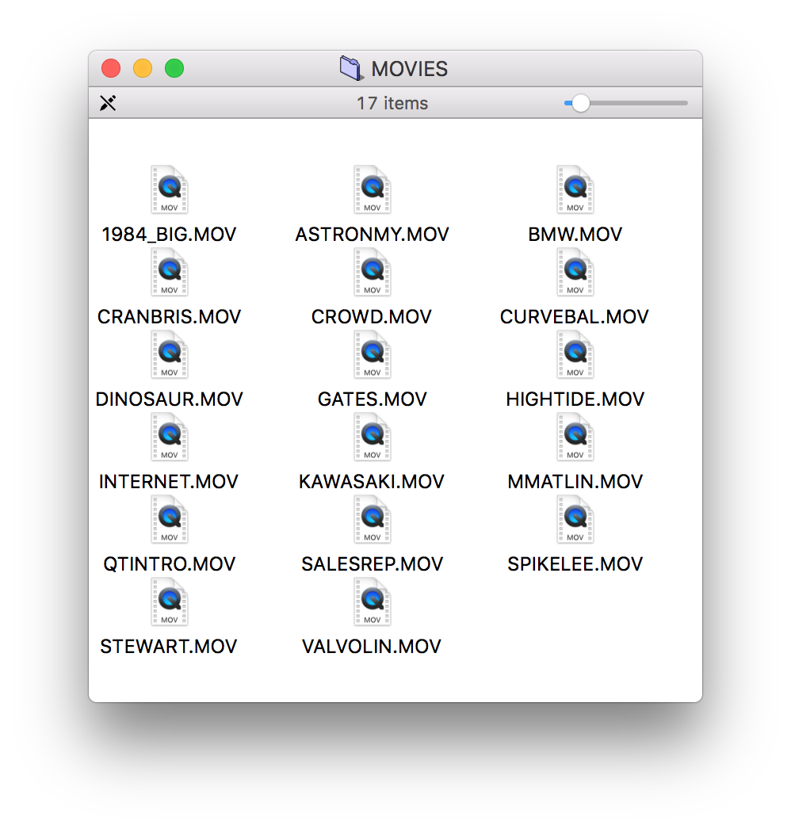This screenshot has width=791, height=829.
Task: Click the QTINTRO.MOV filename label
Action: point(170,564)
